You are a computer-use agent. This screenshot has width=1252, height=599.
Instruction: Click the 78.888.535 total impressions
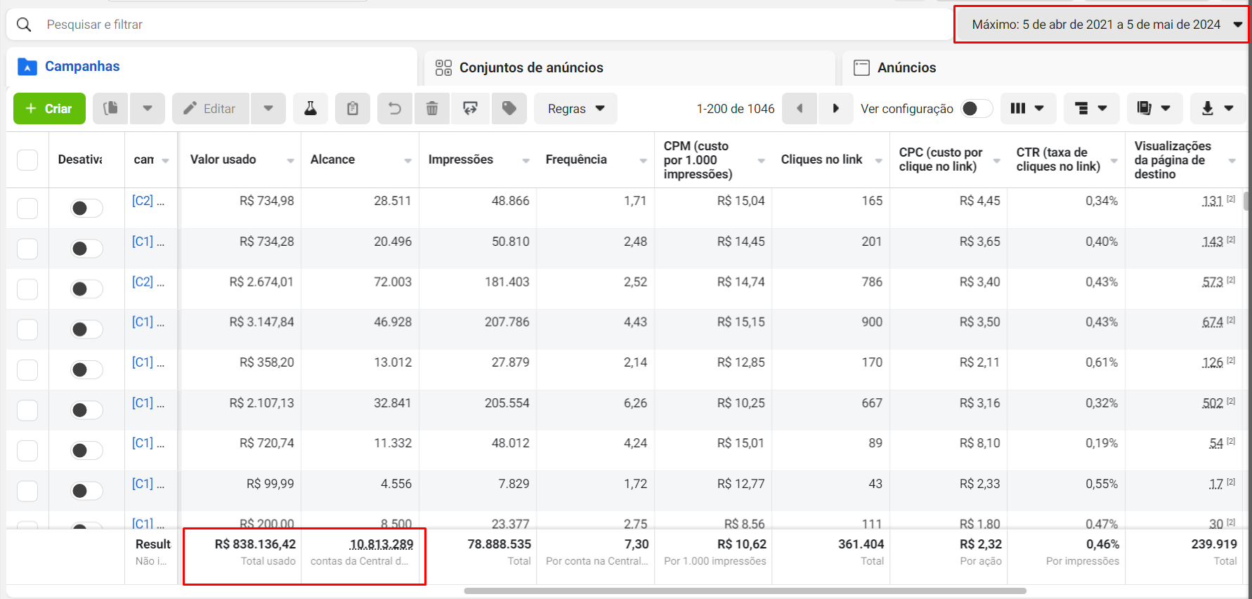tap(500, 544)
